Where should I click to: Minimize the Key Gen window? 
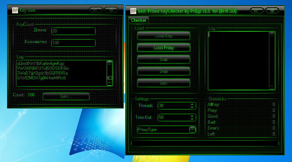96,10
